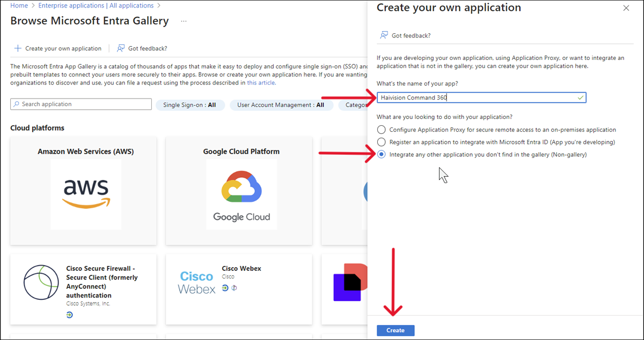Click the magnifier icon in the search box
This screenshot has height=340, width=644.
coord(17,104)
